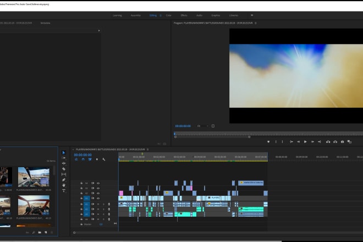The image size is (363, 242).
Task: Switch to Color workspace
Action: [x=168, y=15]
